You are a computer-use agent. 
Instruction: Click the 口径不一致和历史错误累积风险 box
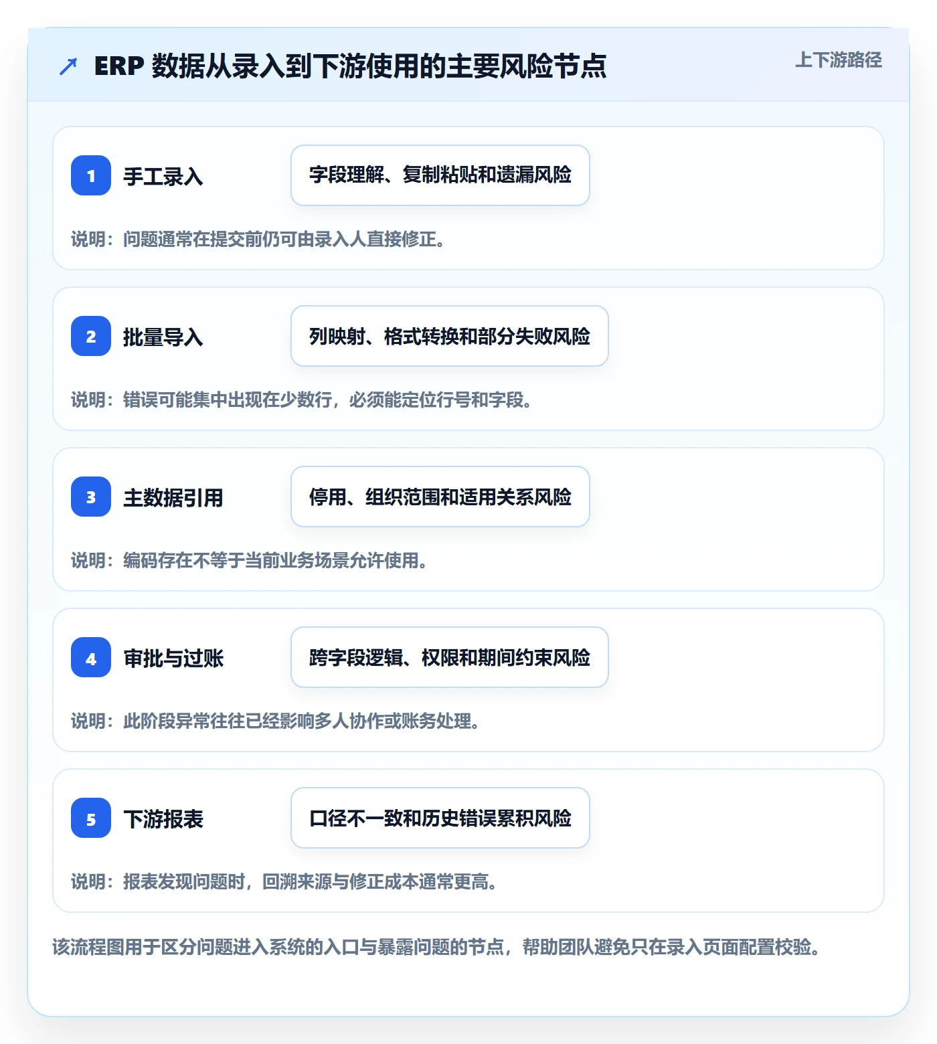pyautogui.click(x=440, y=818)
